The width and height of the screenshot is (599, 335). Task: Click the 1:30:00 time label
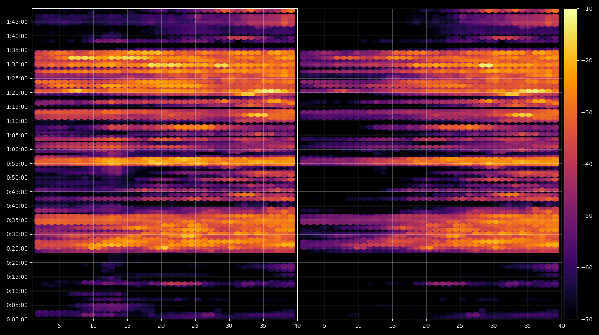17,64
